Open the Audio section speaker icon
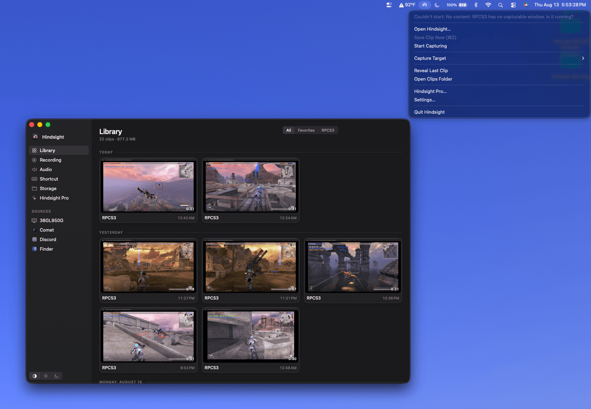Screen dimensions: 591x409 click(34, 170)
